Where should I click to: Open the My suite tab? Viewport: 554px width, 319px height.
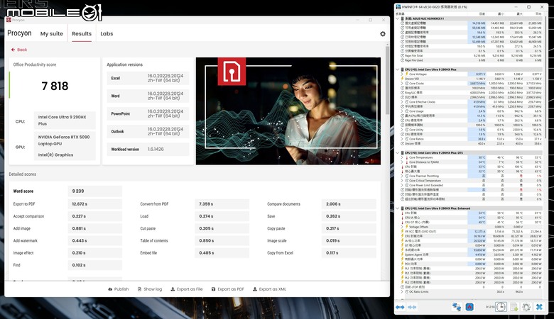point(52,34)
